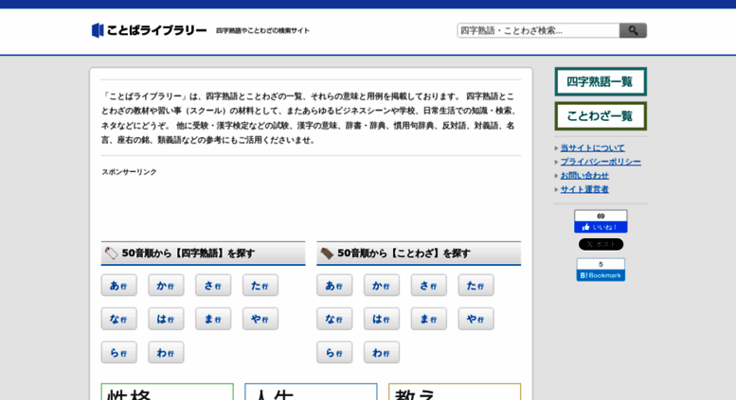Viewport: 736px width, 400px height.
Task: Open the 人生 category card
Action: pos(311,391)
